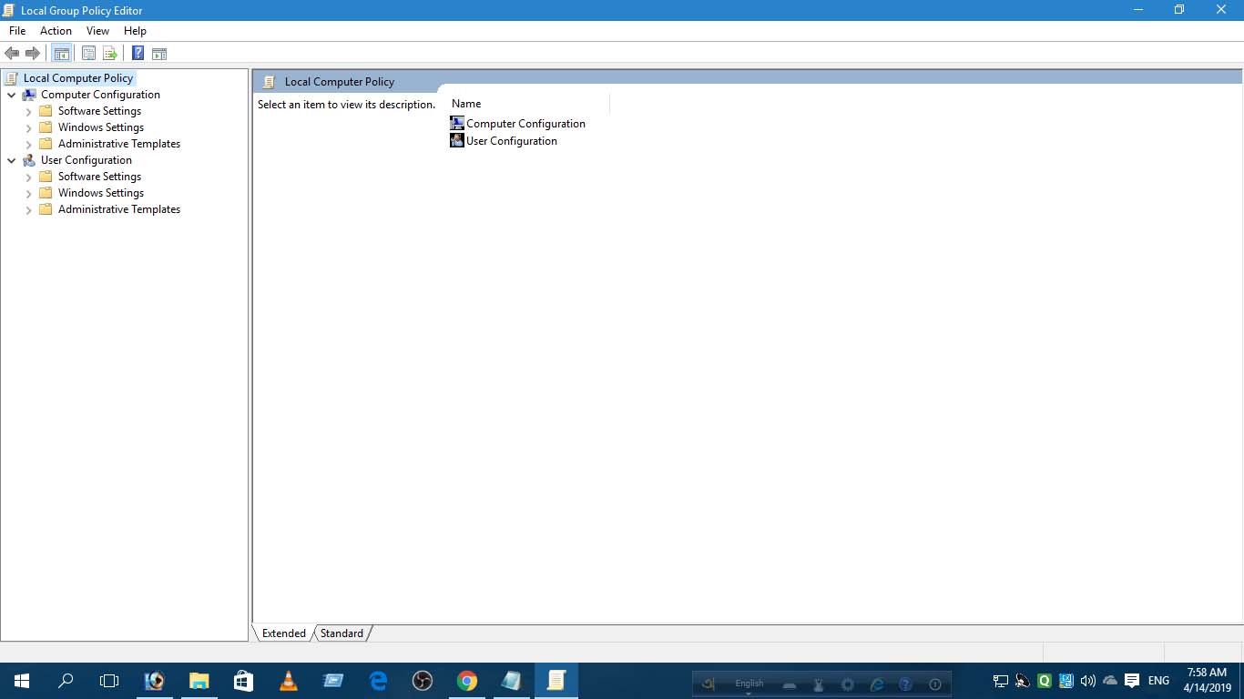Image resolution: width=1244 pixels, height=699 pixels.
Task: Open the View menu
Action: [97, 31]
